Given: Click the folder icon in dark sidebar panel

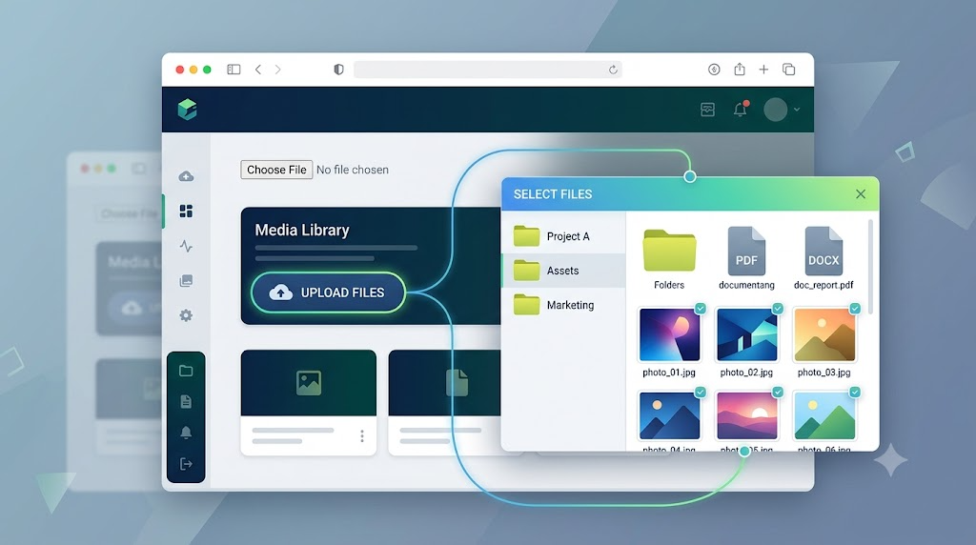Looking at the screenshot, I should coord(186,371).
